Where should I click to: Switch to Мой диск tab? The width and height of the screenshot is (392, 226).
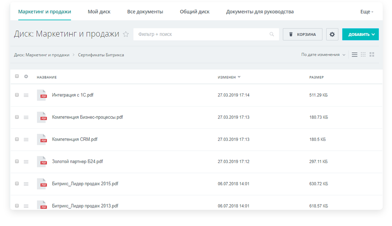pos(99,12)
